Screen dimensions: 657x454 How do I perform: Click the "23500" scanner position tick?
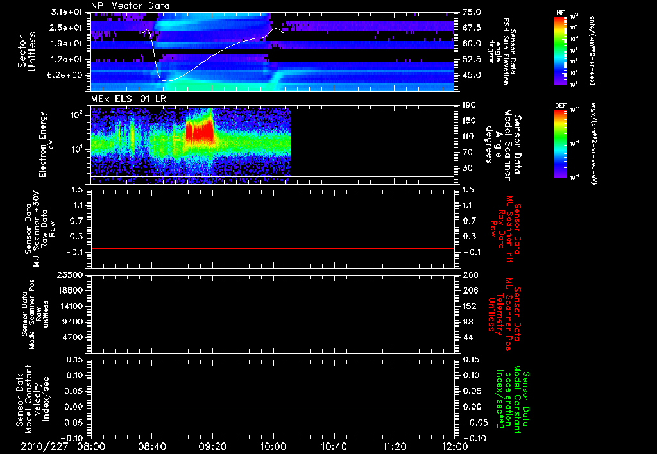pyautogui.click(x=71, y=275)
